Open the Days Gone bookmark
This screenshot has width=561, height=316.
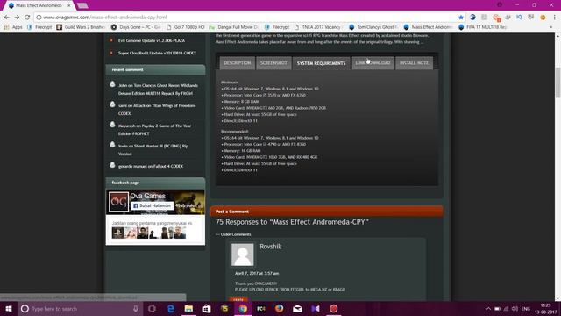(x=136, y=27)
